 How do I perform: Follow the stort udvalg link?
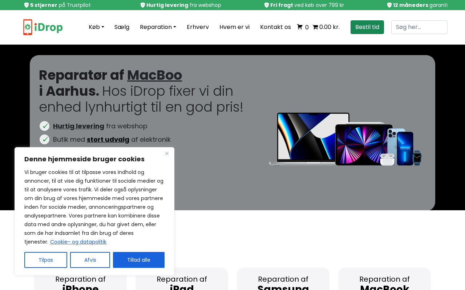tap(108, 139)
